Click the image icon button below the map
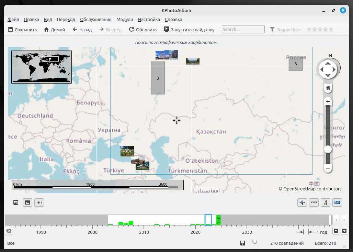The image size is (353, 252). pos(27,202)
